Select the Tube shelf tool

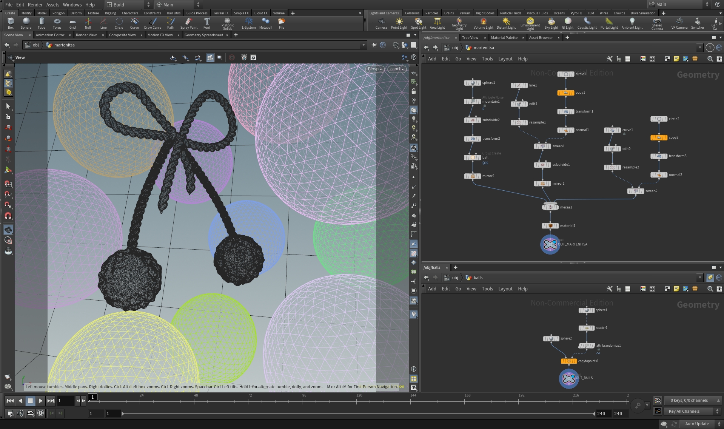(x=42, y=23)
